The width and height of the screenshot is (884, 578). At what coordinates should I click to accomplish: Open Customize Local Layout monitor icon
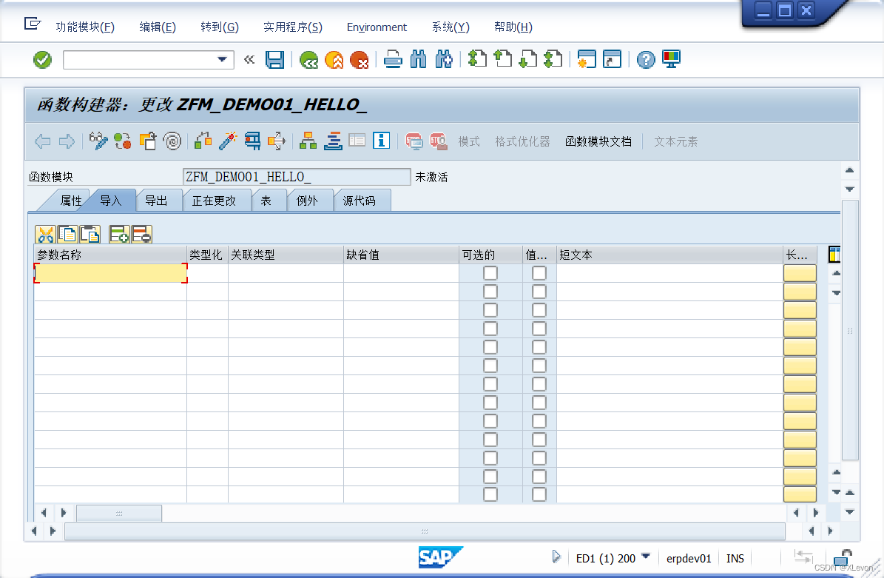pyautogui.click(x=671, y=59)
